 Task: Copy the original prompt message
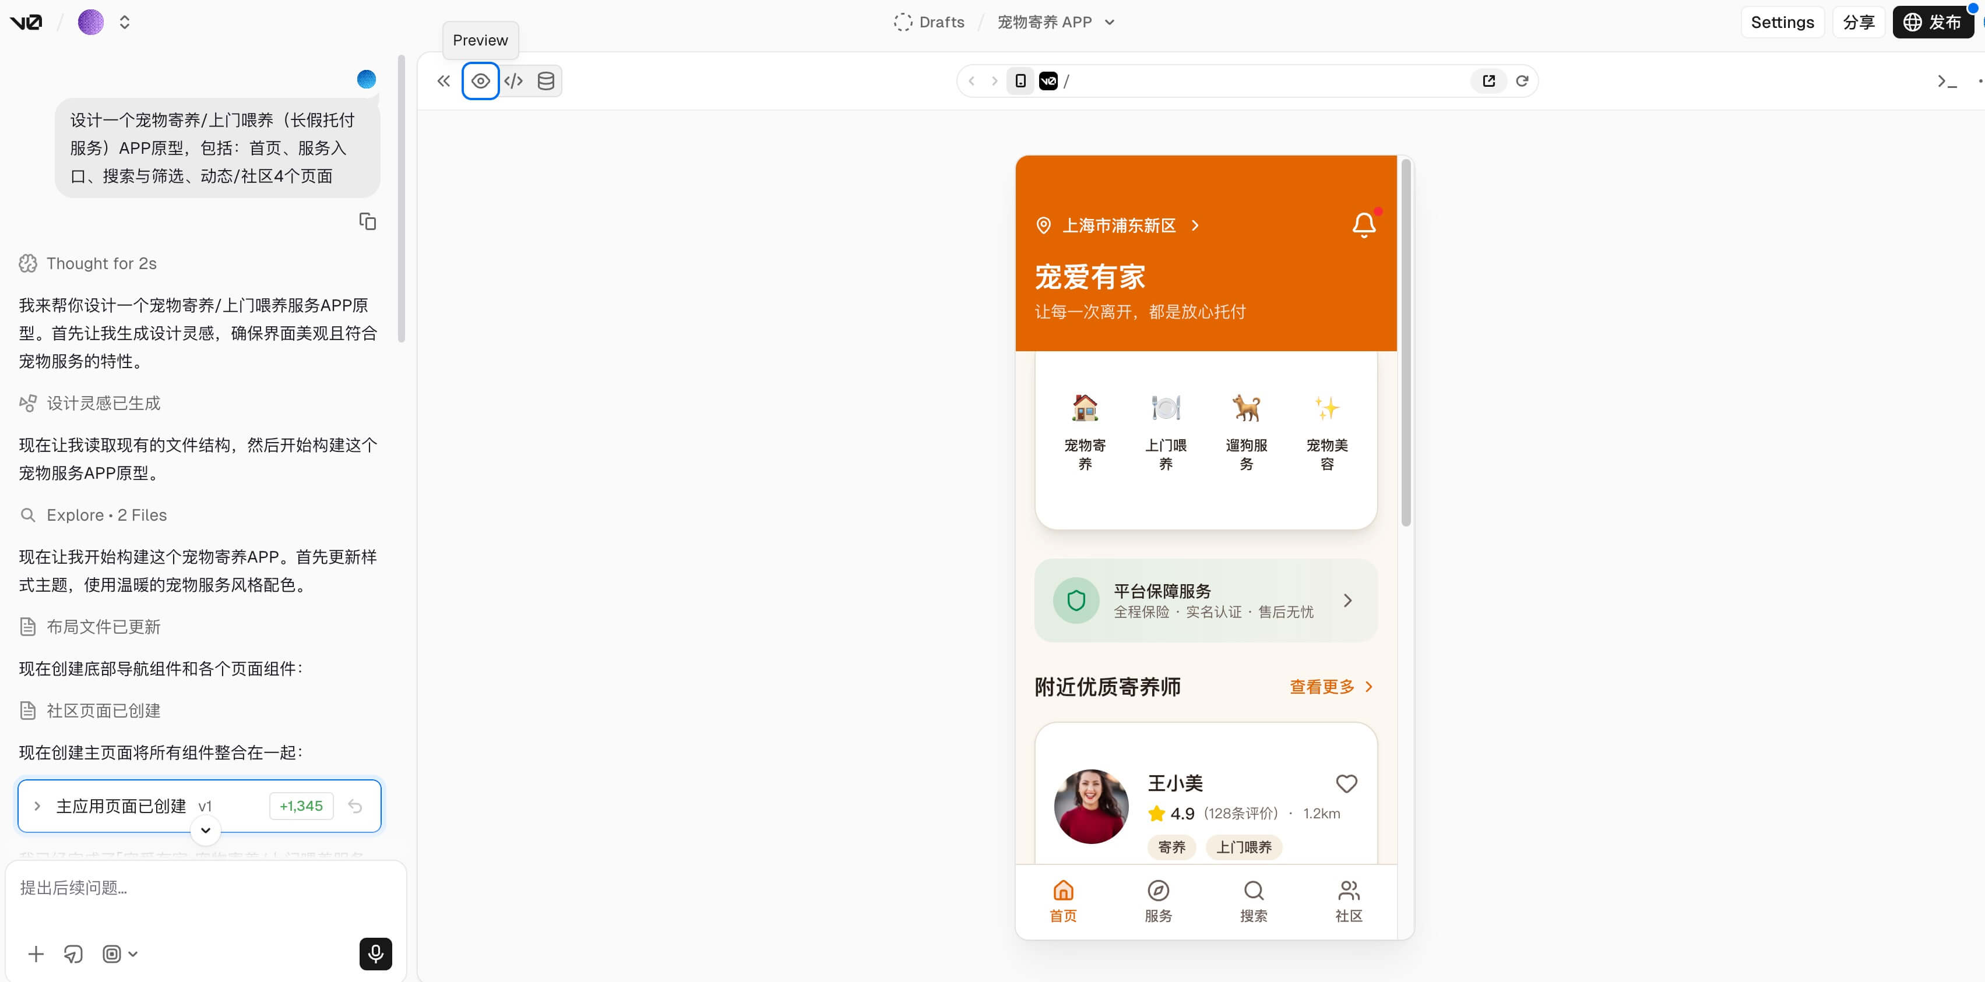coord(368,221)
